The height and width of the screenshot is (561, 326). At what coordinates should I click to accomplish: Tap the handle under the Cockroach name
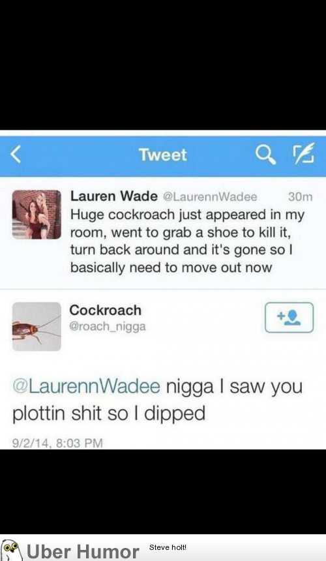[x=108, y=327]
